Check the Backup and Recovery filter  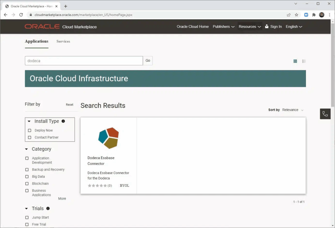[27, 170]
